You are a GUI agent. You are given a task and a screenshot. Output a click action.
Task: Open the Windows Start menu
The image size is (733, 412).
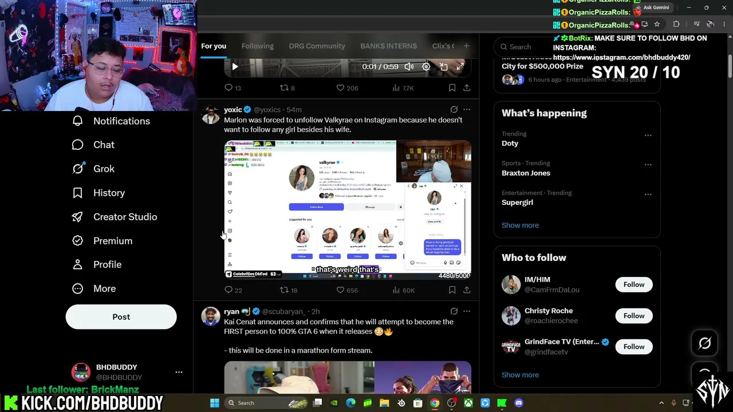tap(214, 403)
